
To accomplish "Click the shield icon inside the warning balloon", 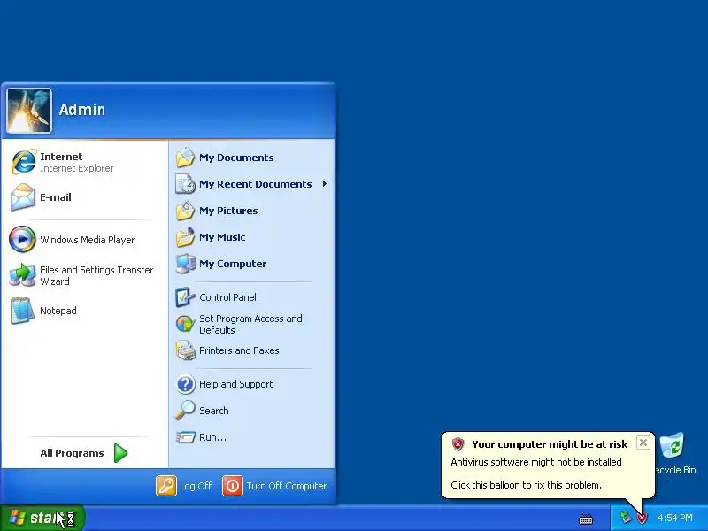I will [x=458, y=444].
